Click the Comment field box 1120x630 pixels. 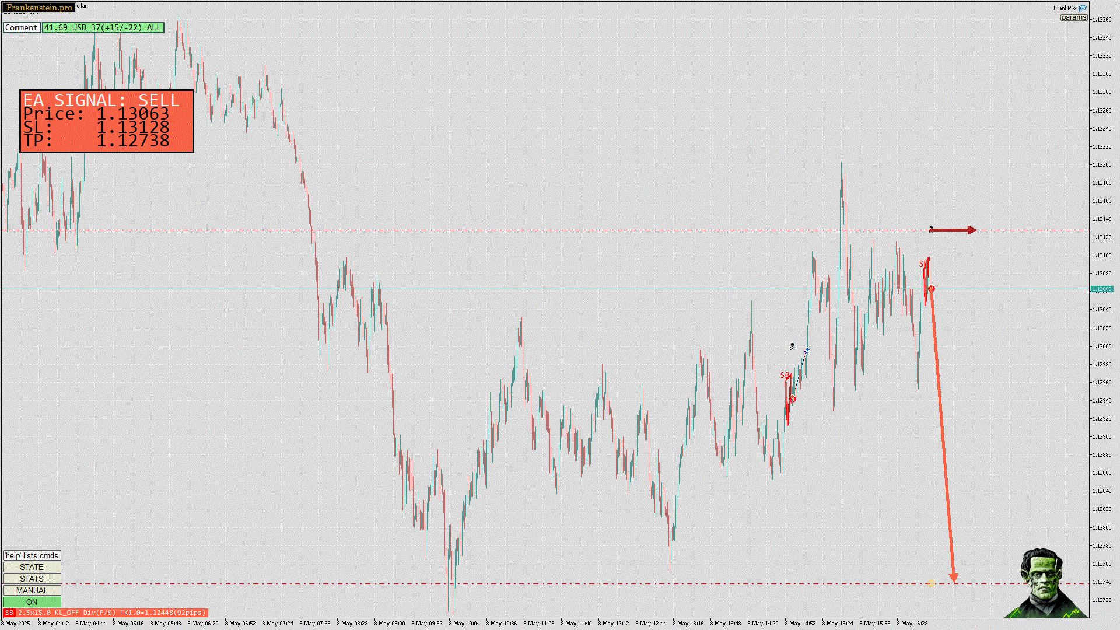tap(22, 27)
